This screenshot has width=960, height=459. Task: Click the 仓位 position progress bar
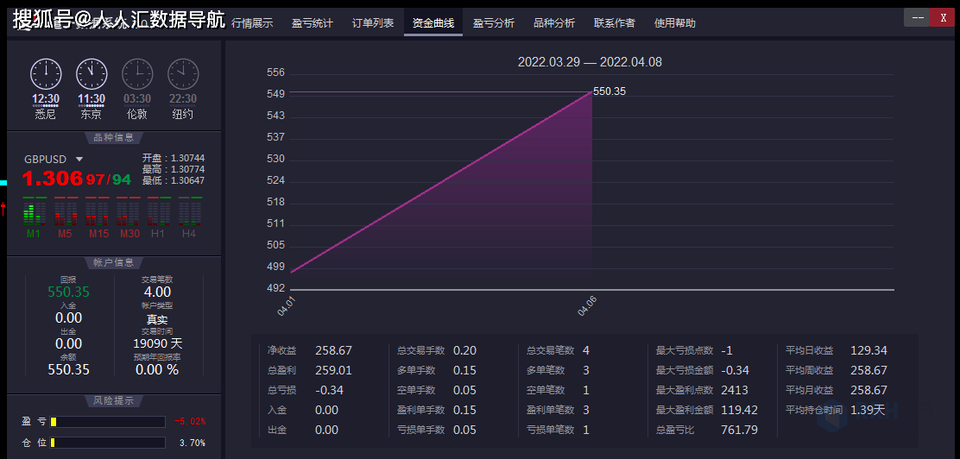108,443
